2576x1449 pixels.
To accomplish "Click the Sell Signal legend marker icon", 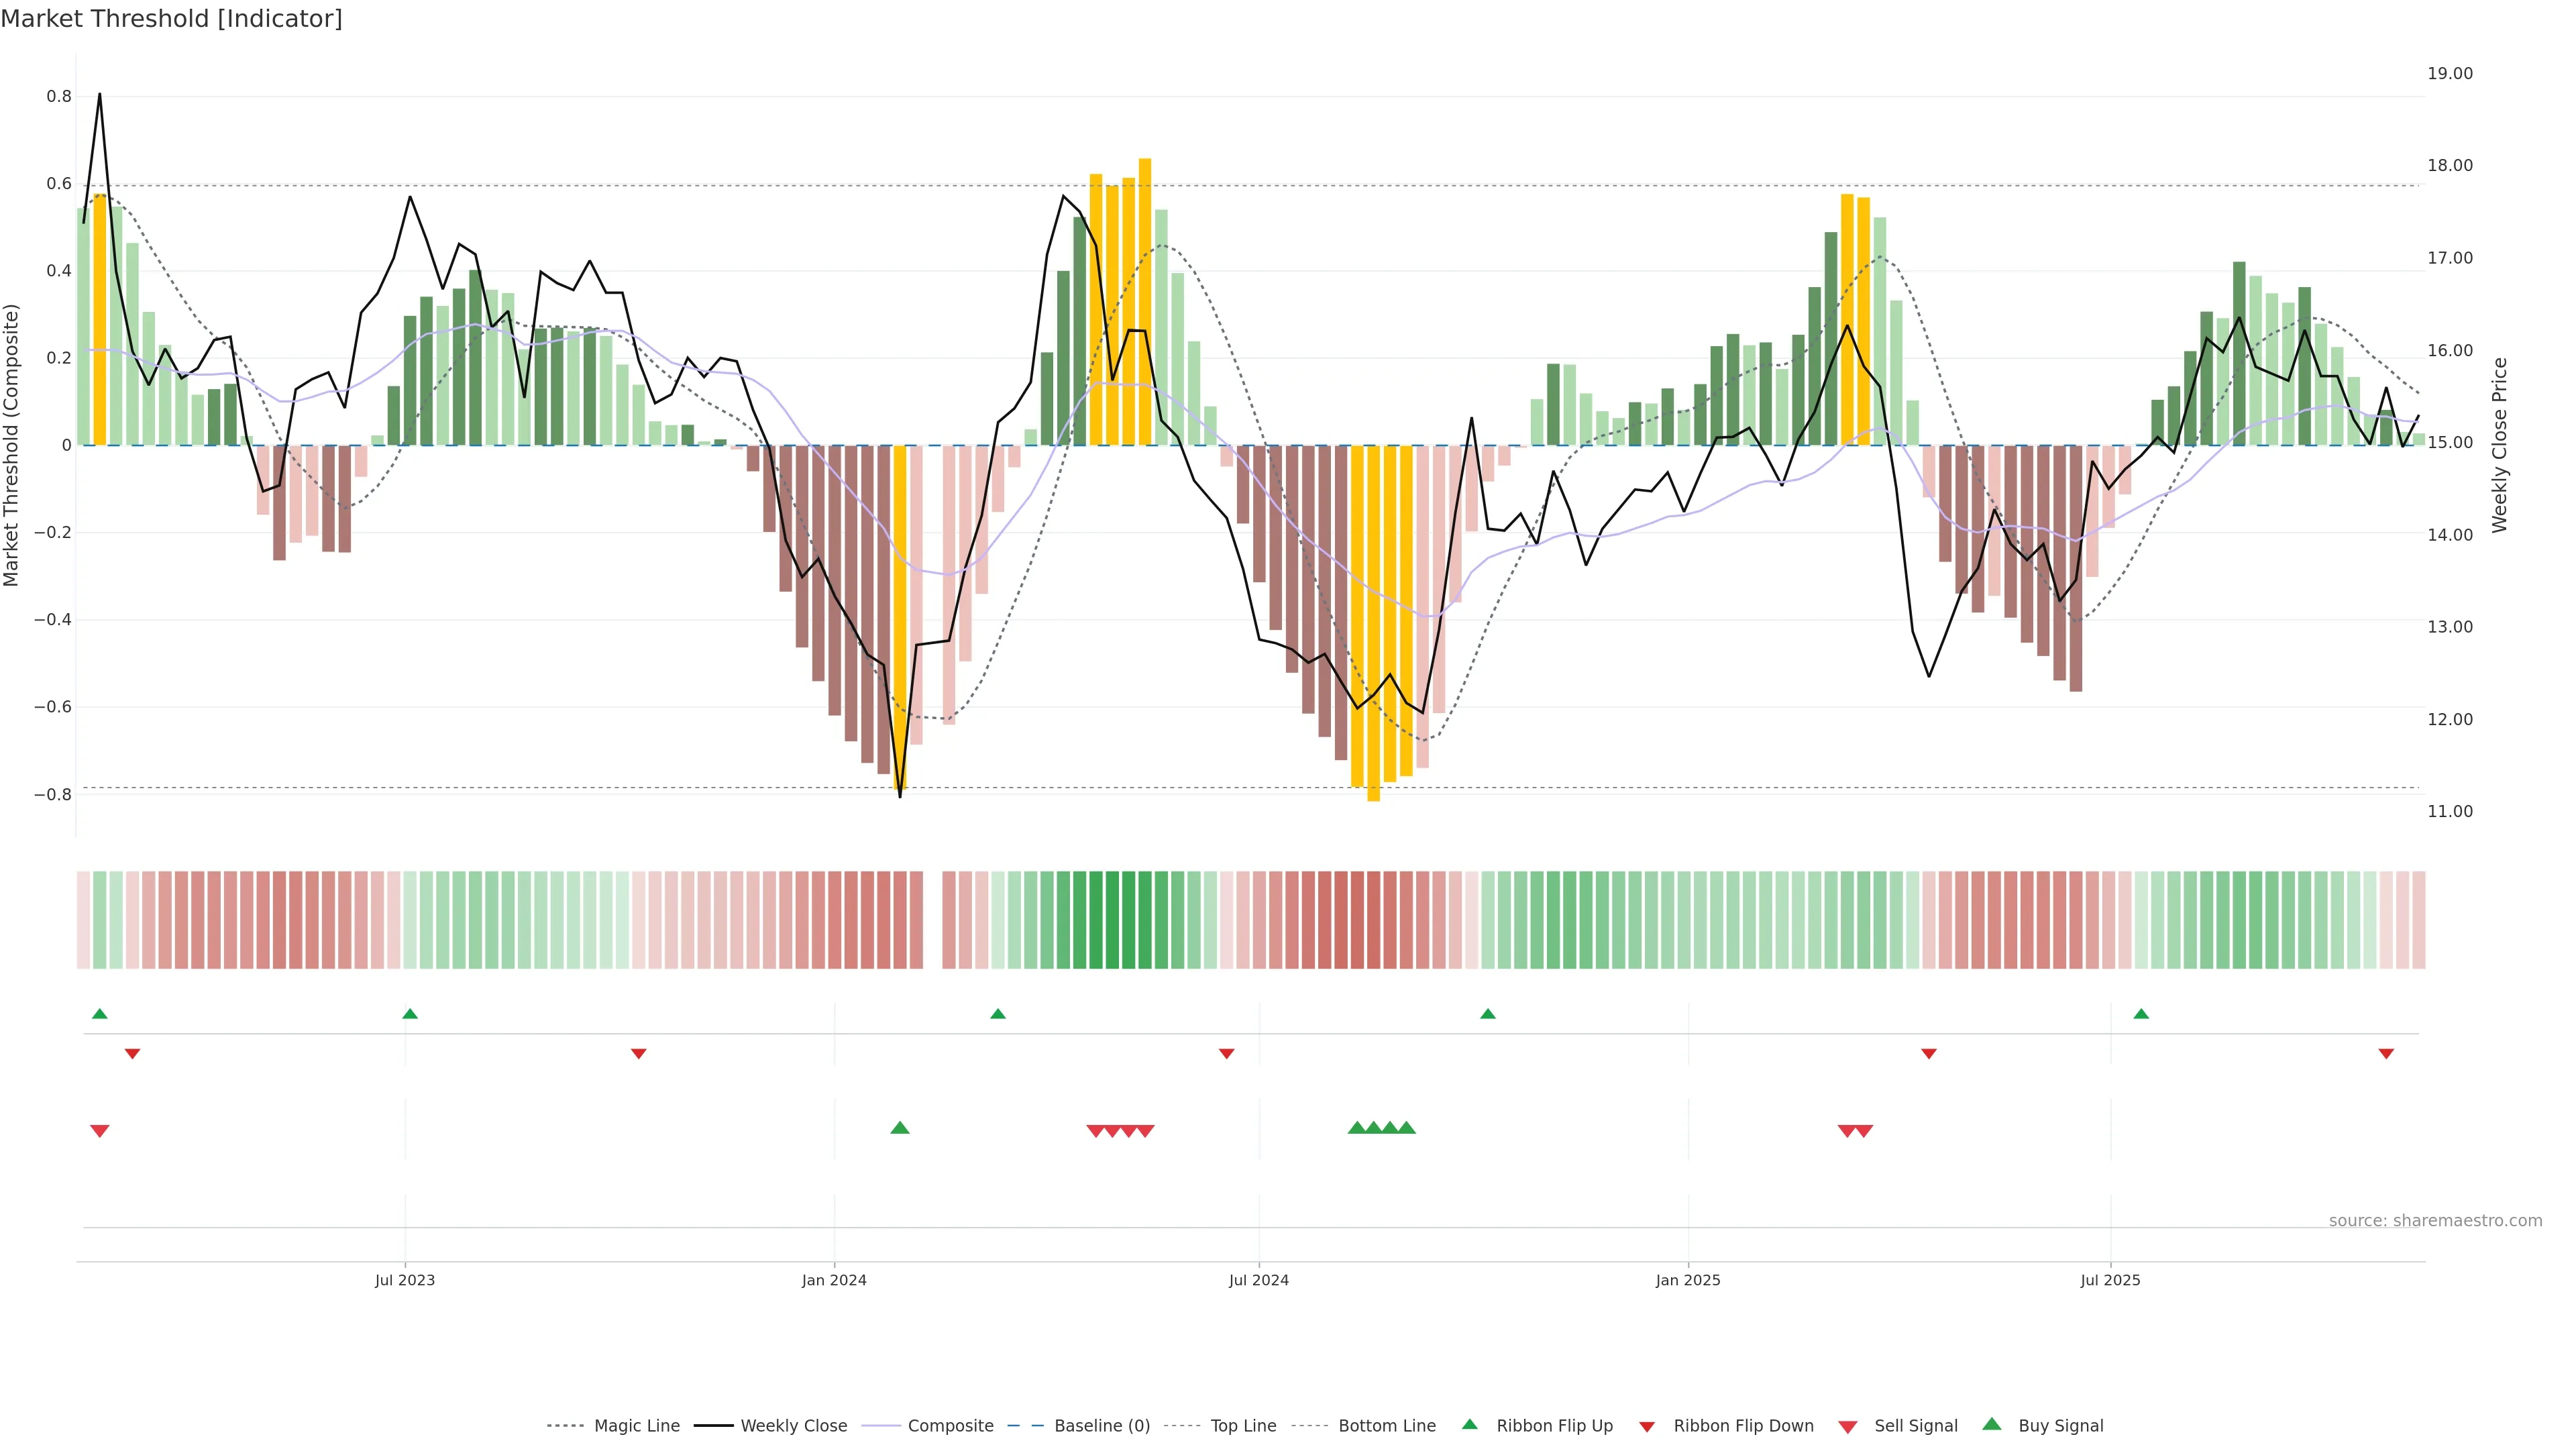I will [x=1847, y=1427].
